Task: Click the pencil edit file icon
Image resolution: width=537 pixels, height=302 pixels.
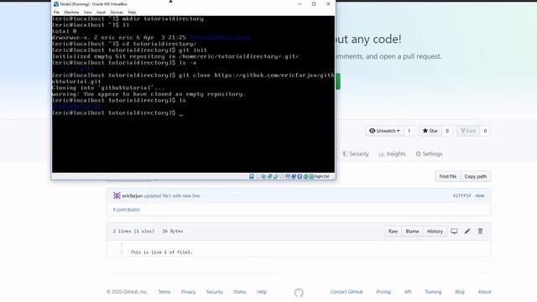Action: pos(467,232)
